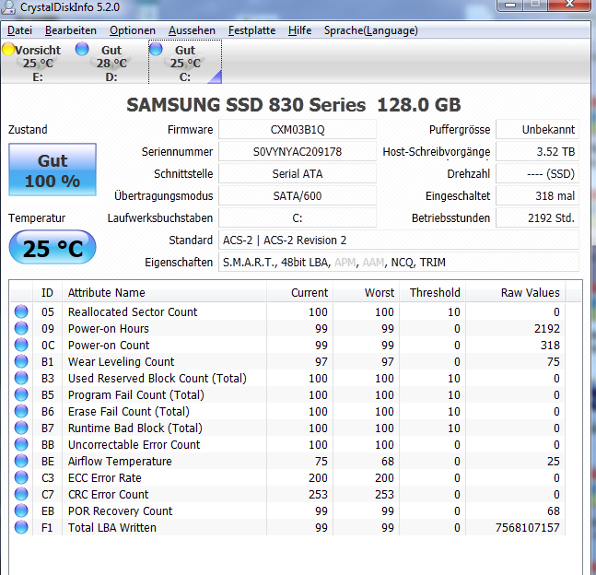The width and height of the screenshot is (596, 575).
Task: Click Puffergrösse value Unbekannt
Action: point(537,130)
